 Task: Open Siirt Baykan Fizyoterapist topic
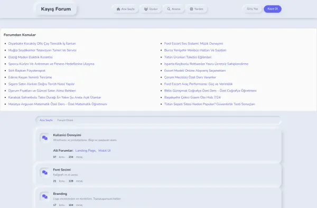(27, 71)
